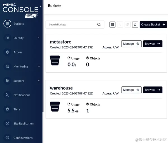The image size is (168, 143).
Task: Manage the warehouse bucket
Action: (132, 90)
